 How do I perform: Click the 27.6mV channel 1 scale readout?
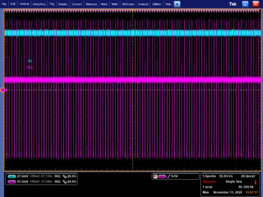pos(22,176)
